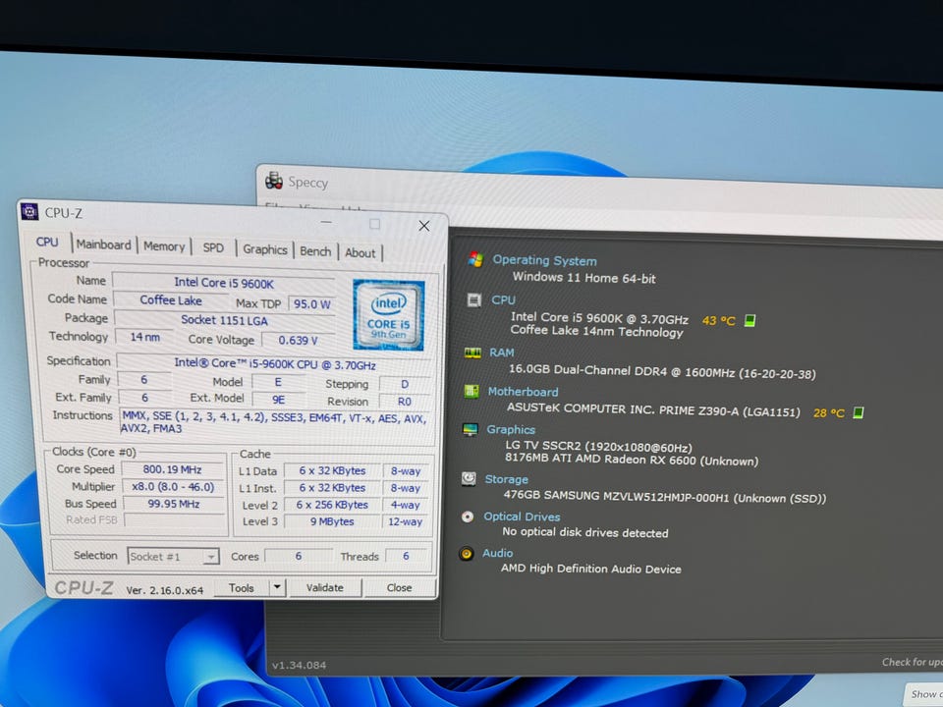943x707 pixels.
Task: Click the Tools button in CPU-Z
Action: pyautogui.click(x=242, y=587)
